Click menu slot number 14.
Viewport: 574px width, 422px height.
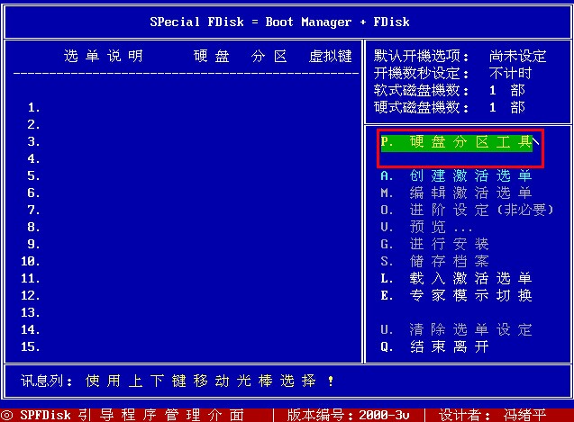coord(31,329)
